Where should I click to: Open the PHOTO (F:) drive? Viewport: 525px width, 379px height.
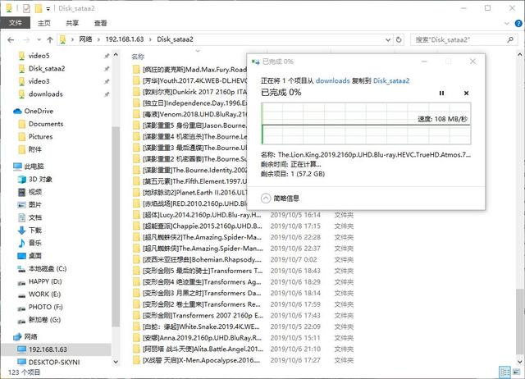(46, 307)
